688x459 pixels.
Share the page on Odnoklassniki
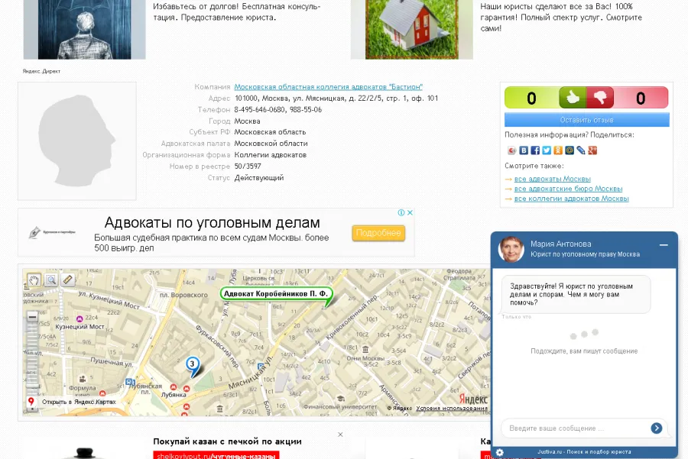(558, 150)
